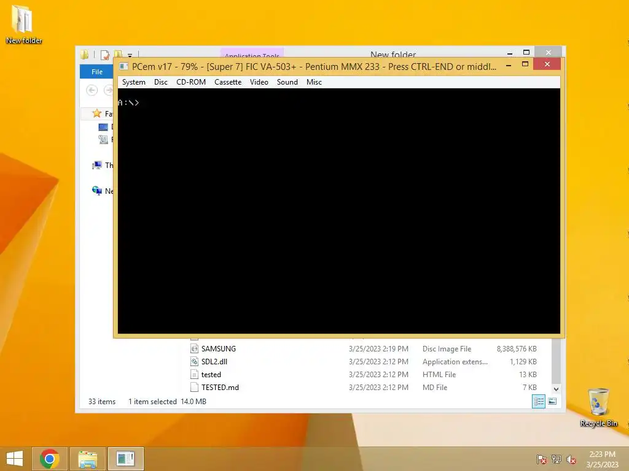Open the taskbar clock and date

point(602,459)
